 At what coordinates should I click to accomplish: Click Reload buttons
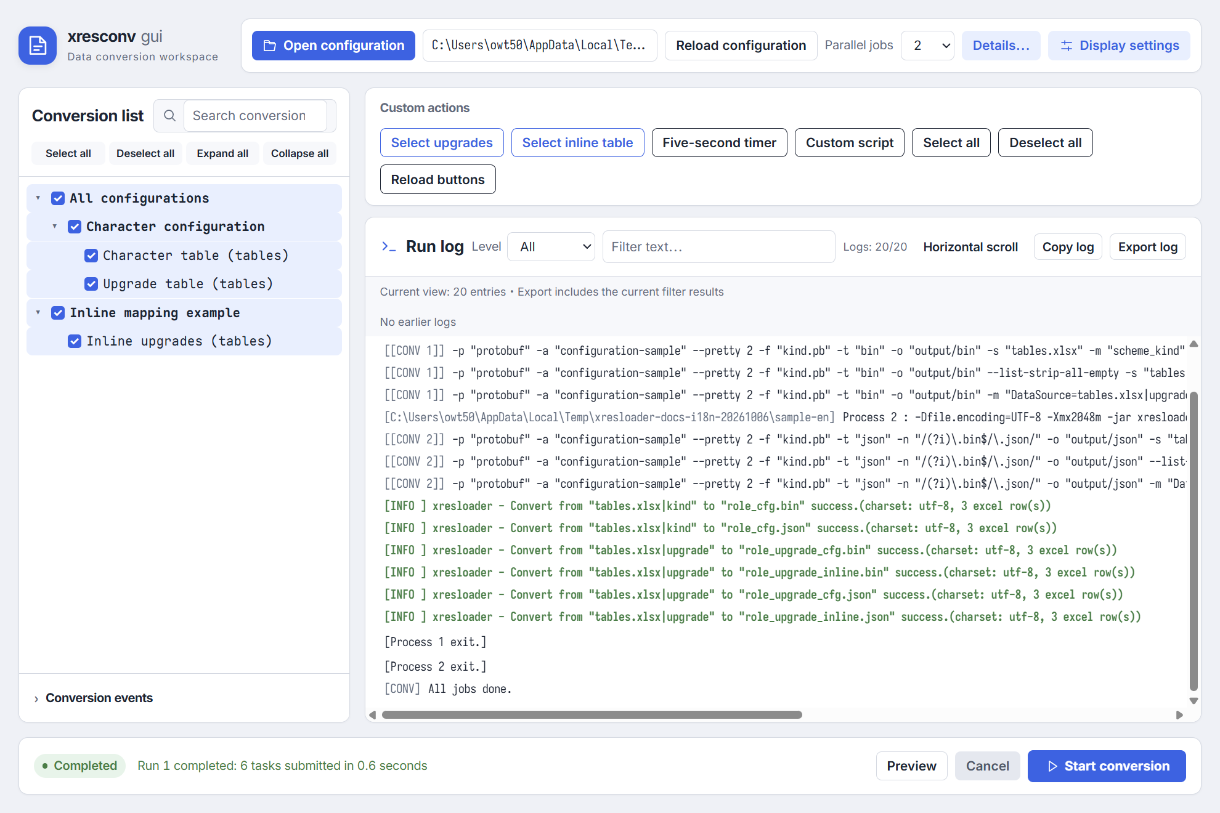(437, 179)
